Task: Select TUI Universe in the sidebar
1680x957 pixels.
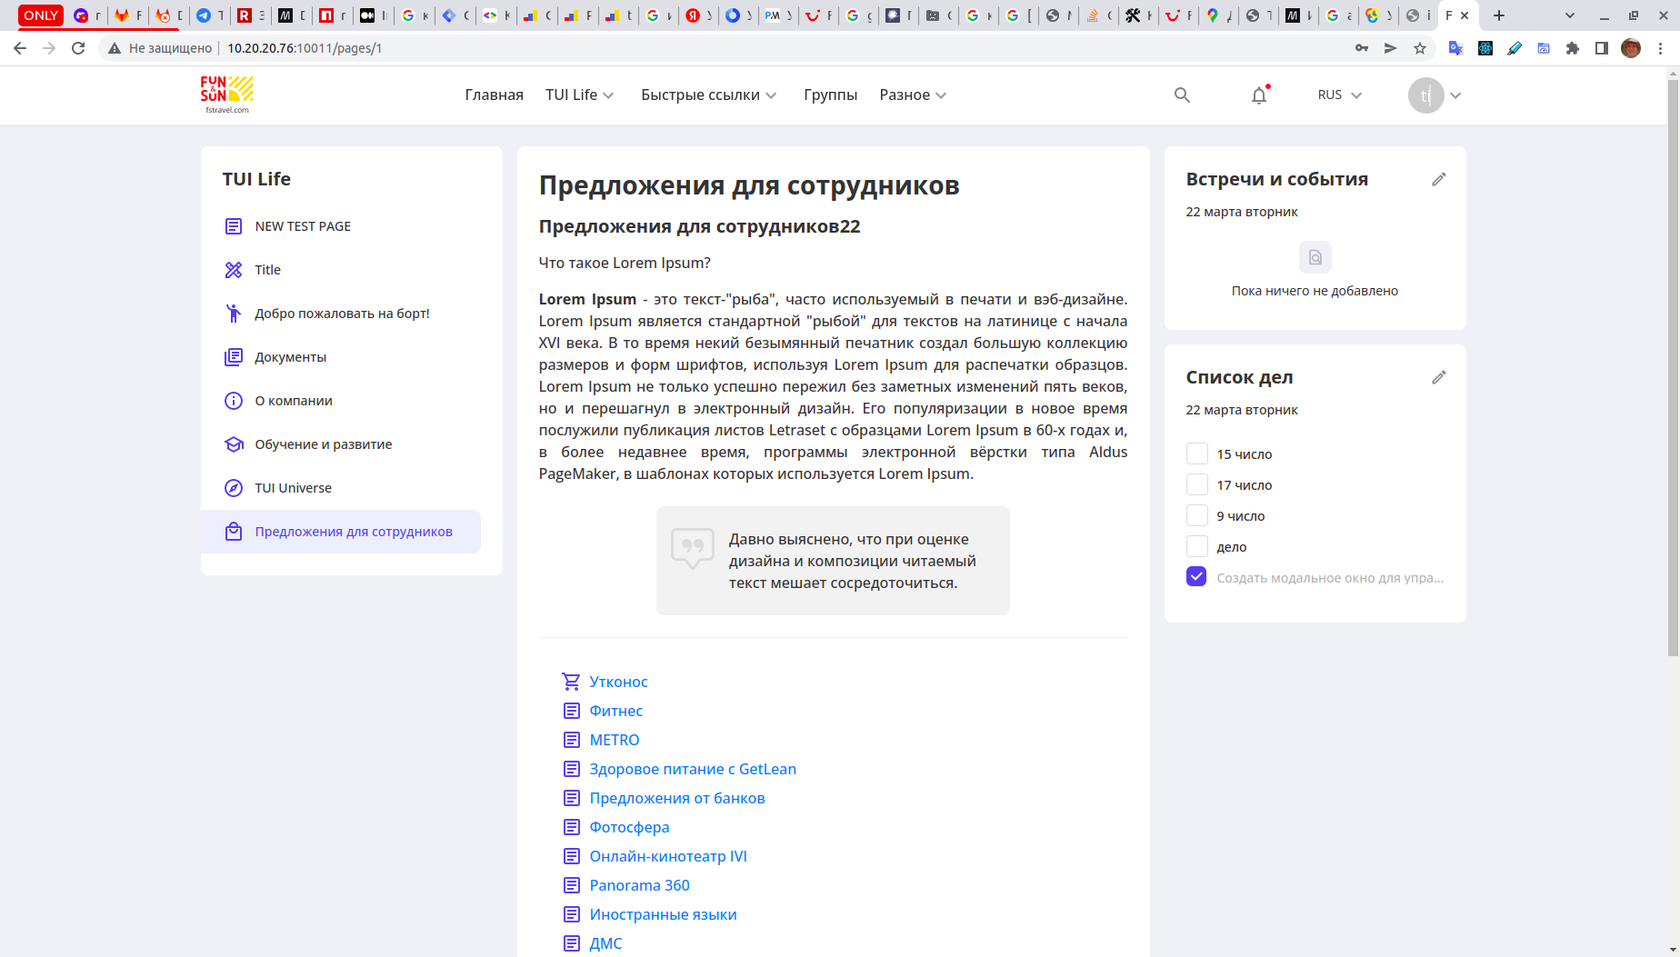Action: (x=293, y=488)
